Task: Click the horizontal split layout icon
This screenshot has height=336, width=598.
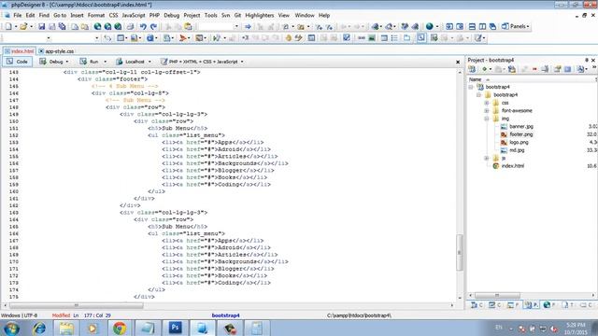Action: tap(472, 26)
